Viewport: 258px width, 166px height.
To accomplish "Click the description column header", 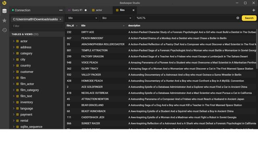I will coord(134,26).
